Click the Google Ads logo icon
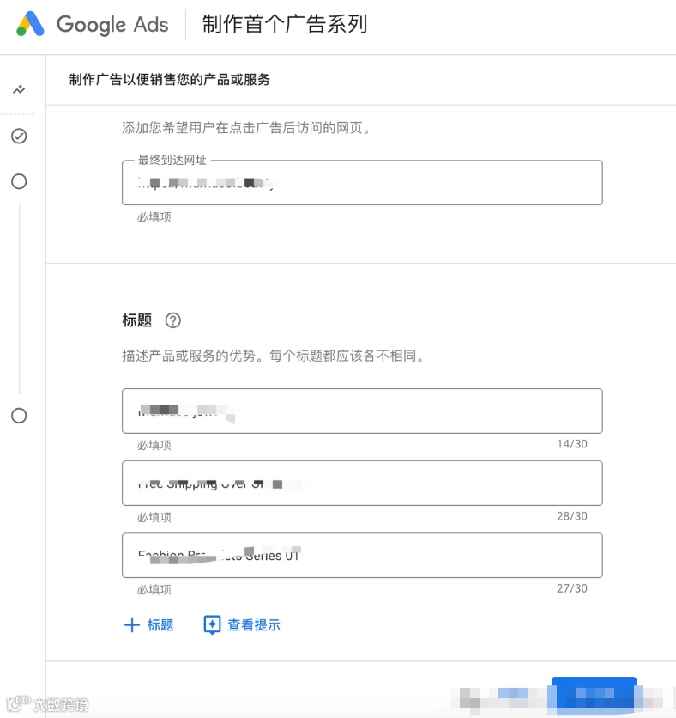 point(30,24)
